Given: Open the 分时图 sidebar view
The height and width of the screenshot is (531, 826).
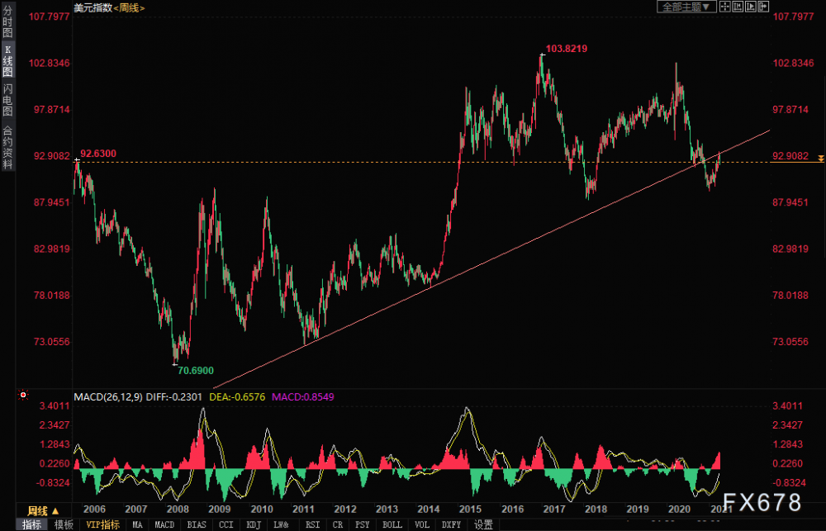Looking at the screenshot, I should tap(7, 21).
